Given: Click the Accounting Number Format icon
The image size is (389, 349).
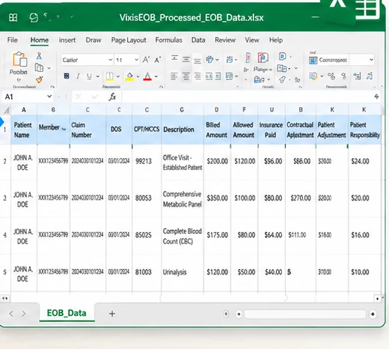Looking at the screenshot, I should (x=313, y=76).
